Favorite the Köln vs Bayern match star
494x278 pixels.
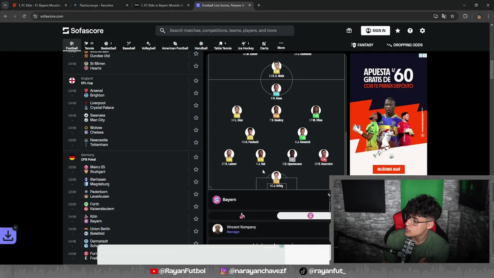196,219
